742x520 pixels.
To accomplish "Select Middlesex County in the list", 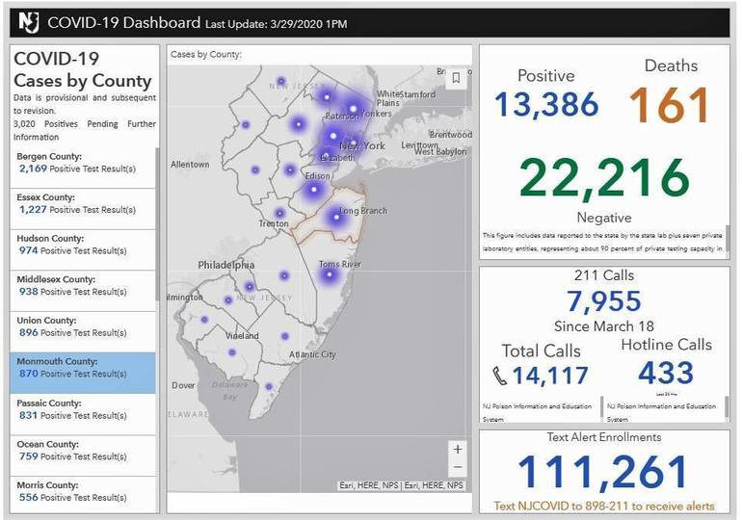I will point(82,285).
